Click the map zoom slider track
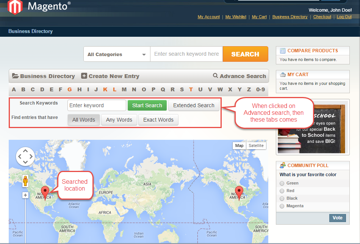360x244 pixels. 25,221
